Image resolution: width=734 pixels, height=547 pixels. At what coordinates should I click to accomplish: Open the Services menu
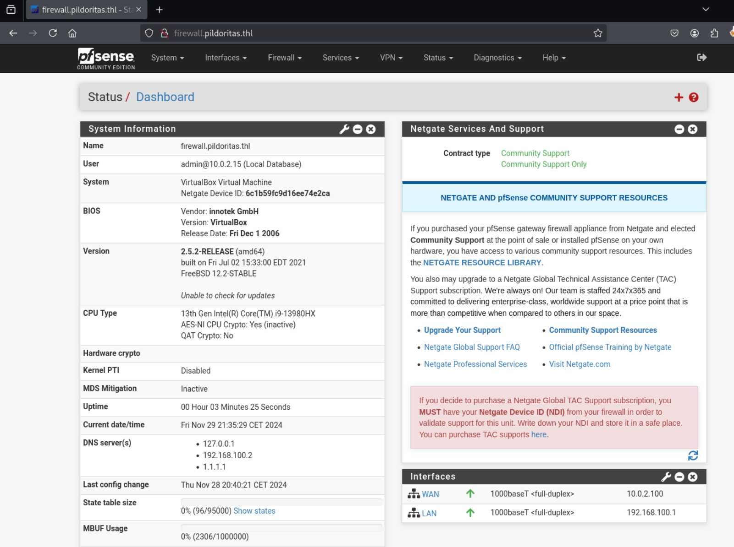tap(341, 58)
